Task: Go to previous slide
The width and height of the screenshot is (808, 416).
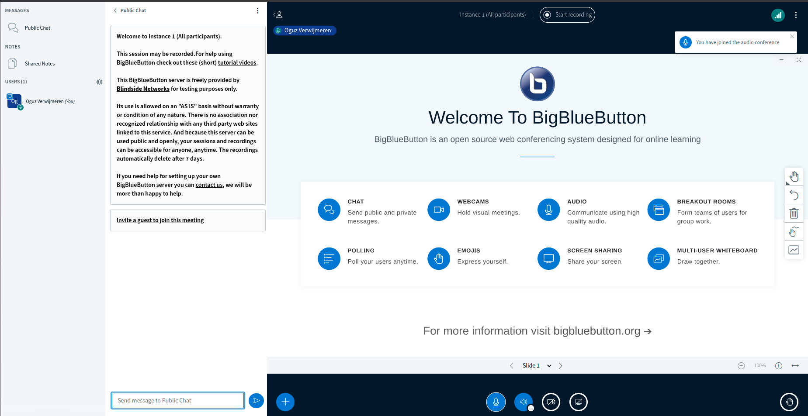Action: coord(511,366)
